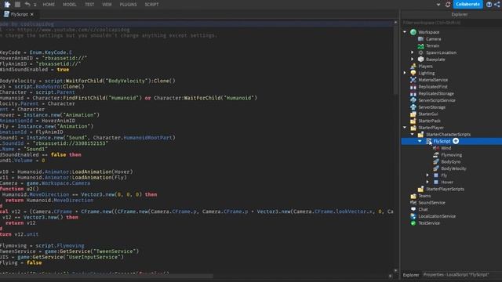The image size is (502, 282).
Task: Click the save icon in the top toolbar
Action: point(17,4)
